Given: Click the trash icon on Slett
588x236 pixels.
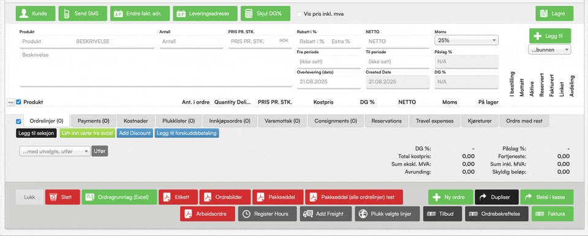Looking at the screenshot, I should (x=54, y=197).
